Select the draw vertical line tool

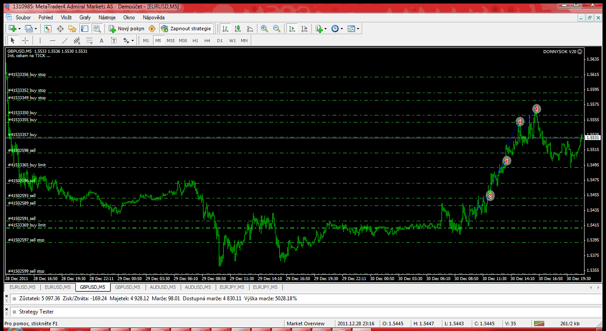[40, 41]
